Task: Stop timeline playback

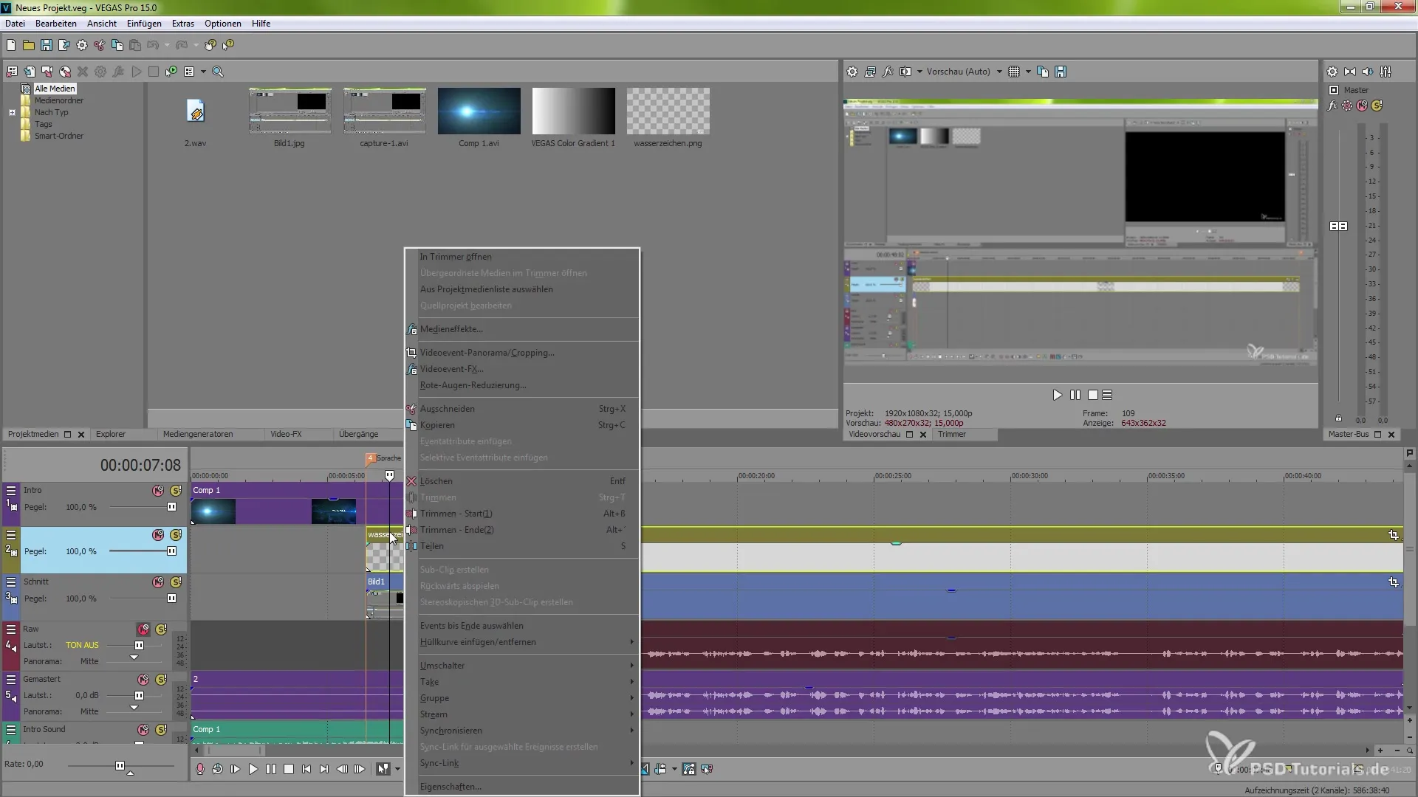Action: pos(289,769)
